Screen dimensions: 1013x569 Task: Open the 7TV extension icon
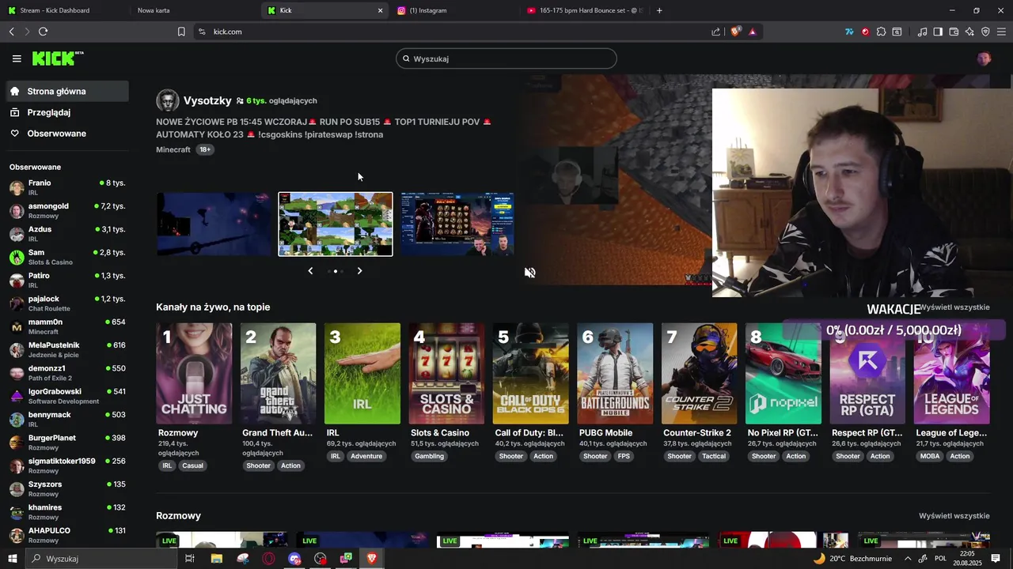click(x=849, y=32)
